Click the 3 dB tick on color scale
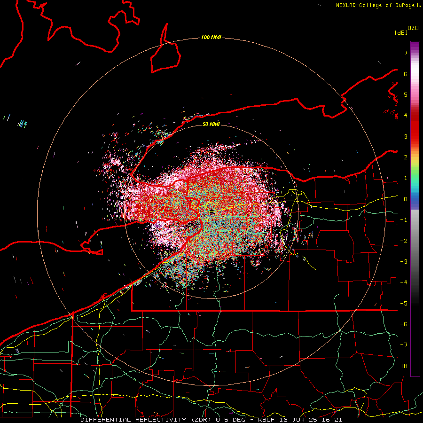 point(406,136)
